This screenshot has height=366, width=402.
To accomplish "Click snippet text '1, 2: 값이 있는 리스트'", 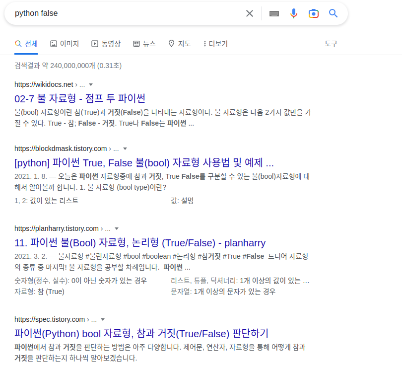I will (47, 201).
